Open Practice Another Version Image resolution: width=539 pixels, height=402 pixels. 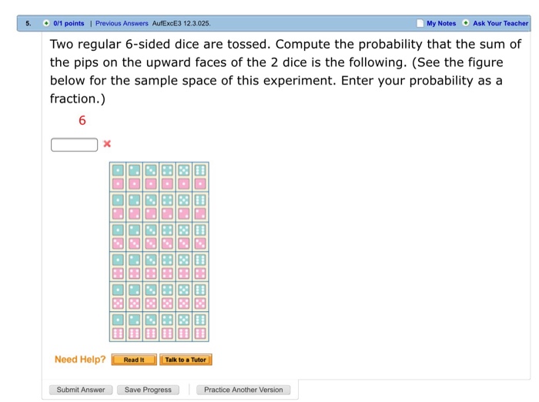click(x=243, y=390)
